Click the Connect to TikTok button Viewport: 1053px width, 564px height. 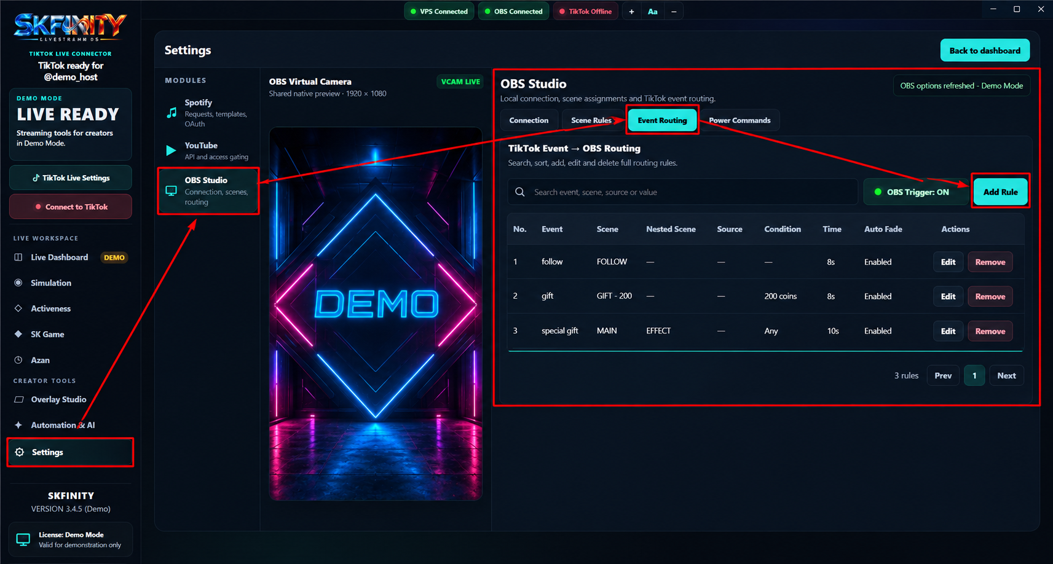pyautogui.click(x=71, y=206)
